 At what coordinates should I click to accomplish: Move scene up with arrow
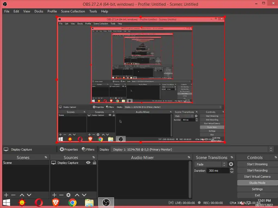click(22, 195)
